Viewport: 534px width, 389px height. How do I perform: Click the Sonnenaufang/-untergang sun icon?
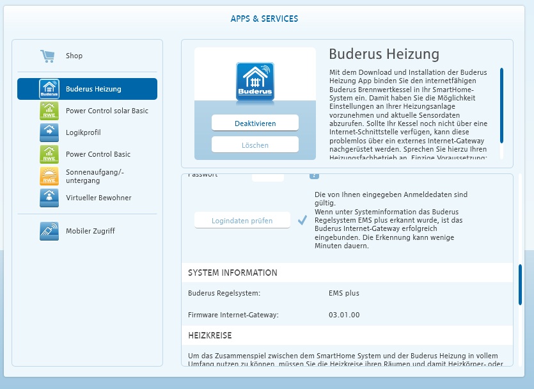point(49,176)
